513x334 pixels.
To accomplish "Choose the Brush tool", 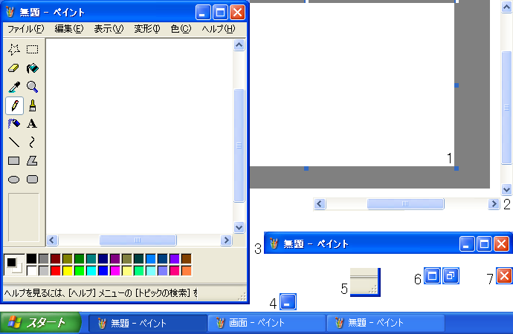I will [x=33, y=105].
